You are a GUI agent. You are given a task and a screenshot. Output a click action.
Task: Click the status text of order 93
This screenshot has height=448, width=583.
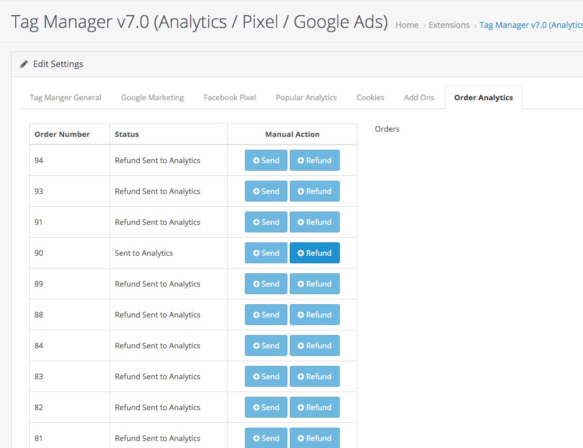point(157,191)
